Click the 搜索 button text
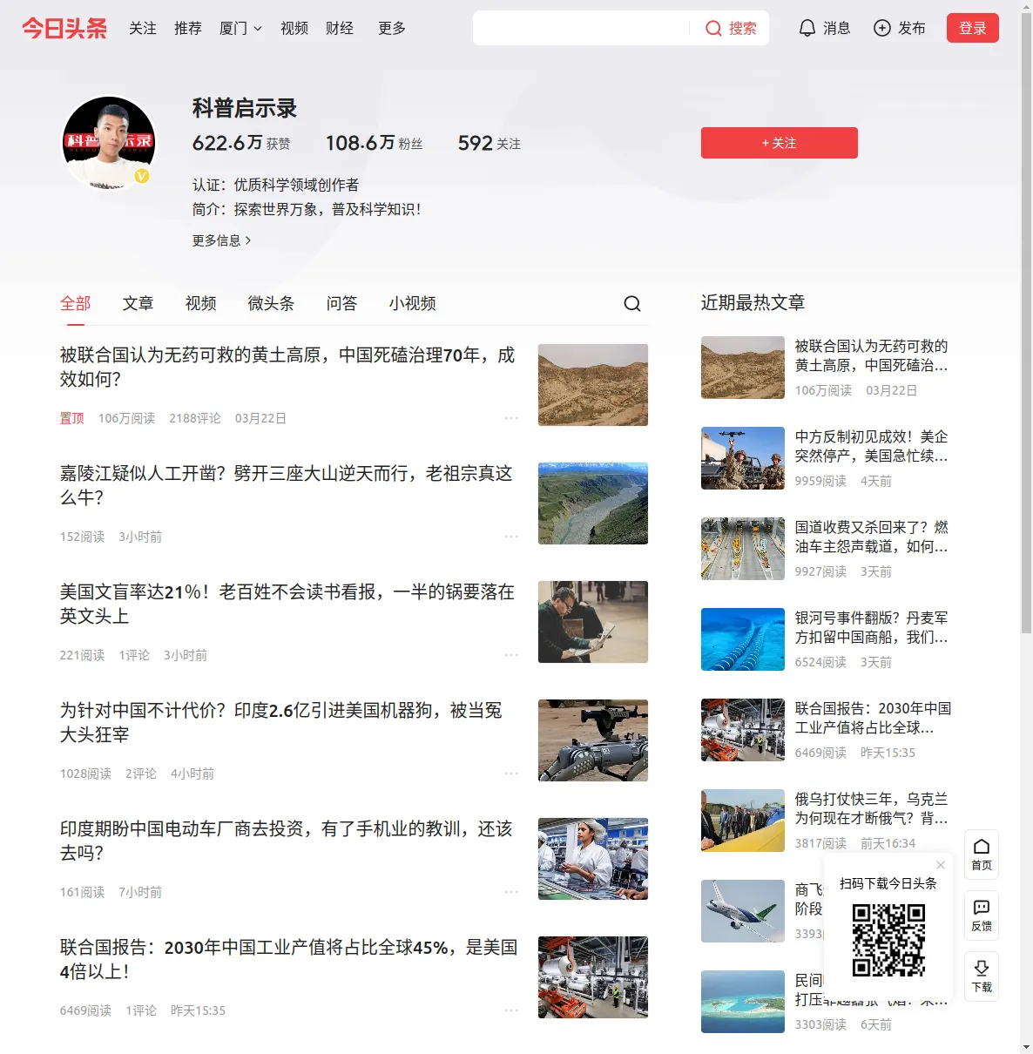The width and height of the screenshot is (1033, 1054). (x=743, y=29)
